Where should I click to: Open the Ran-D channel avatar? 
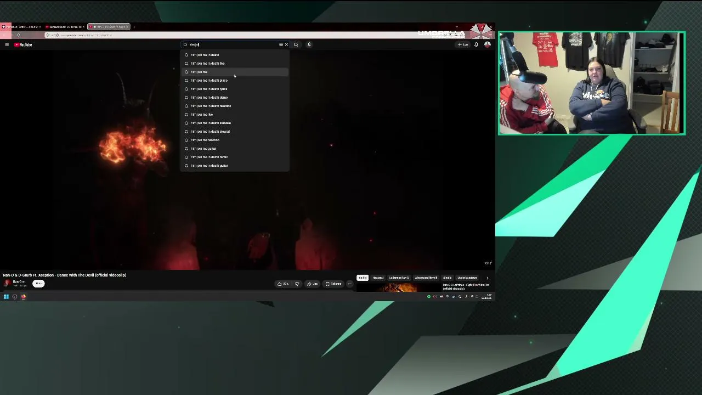[7, 283]
